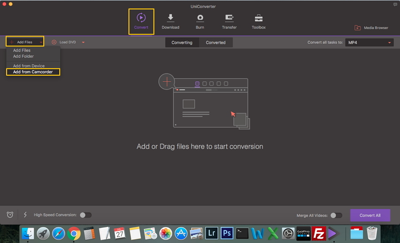Click the drag files drop area text
The image size is (400, 243).
click(200, 147)
